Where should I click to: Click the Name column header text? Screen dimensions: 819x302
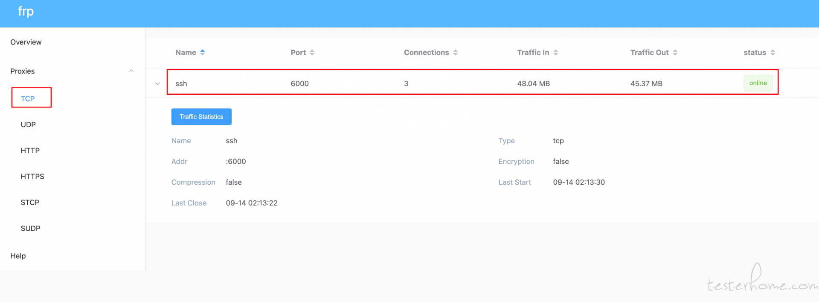pyautogui.click(x=186, y=52)
